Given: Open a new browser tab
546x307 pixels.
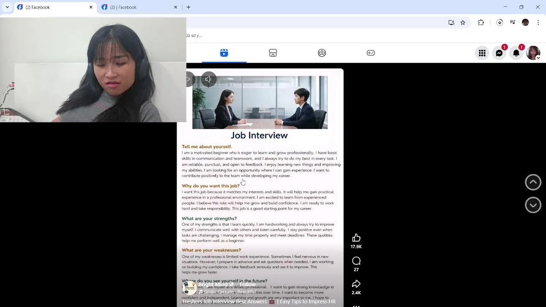Looking at the screenshot, I should point(189,7).
